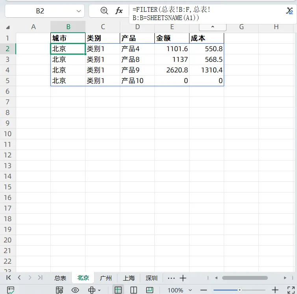
Task: Select column H header
Action: 276,27
